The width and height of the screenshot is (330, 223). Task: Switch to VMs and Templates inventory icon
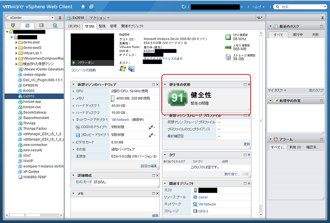click(27, 26)
